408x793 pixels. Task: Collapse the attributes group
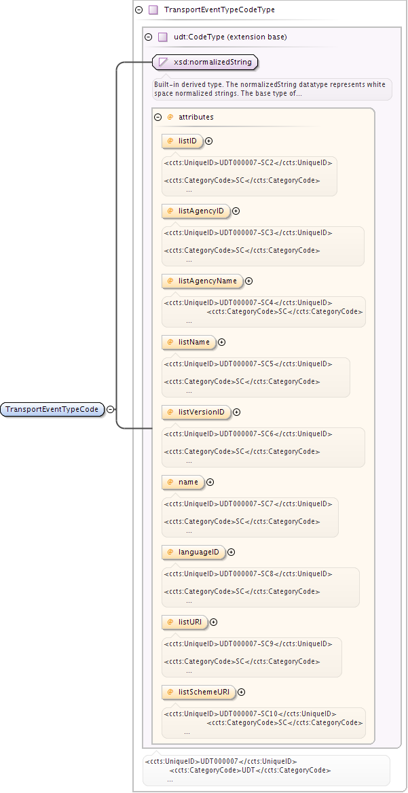click(x=157, y=117)
